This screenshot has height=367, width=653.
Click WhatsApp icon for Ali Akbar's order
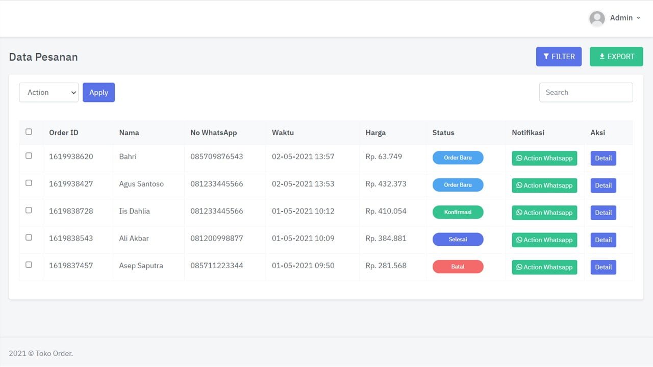pos(519,240)
